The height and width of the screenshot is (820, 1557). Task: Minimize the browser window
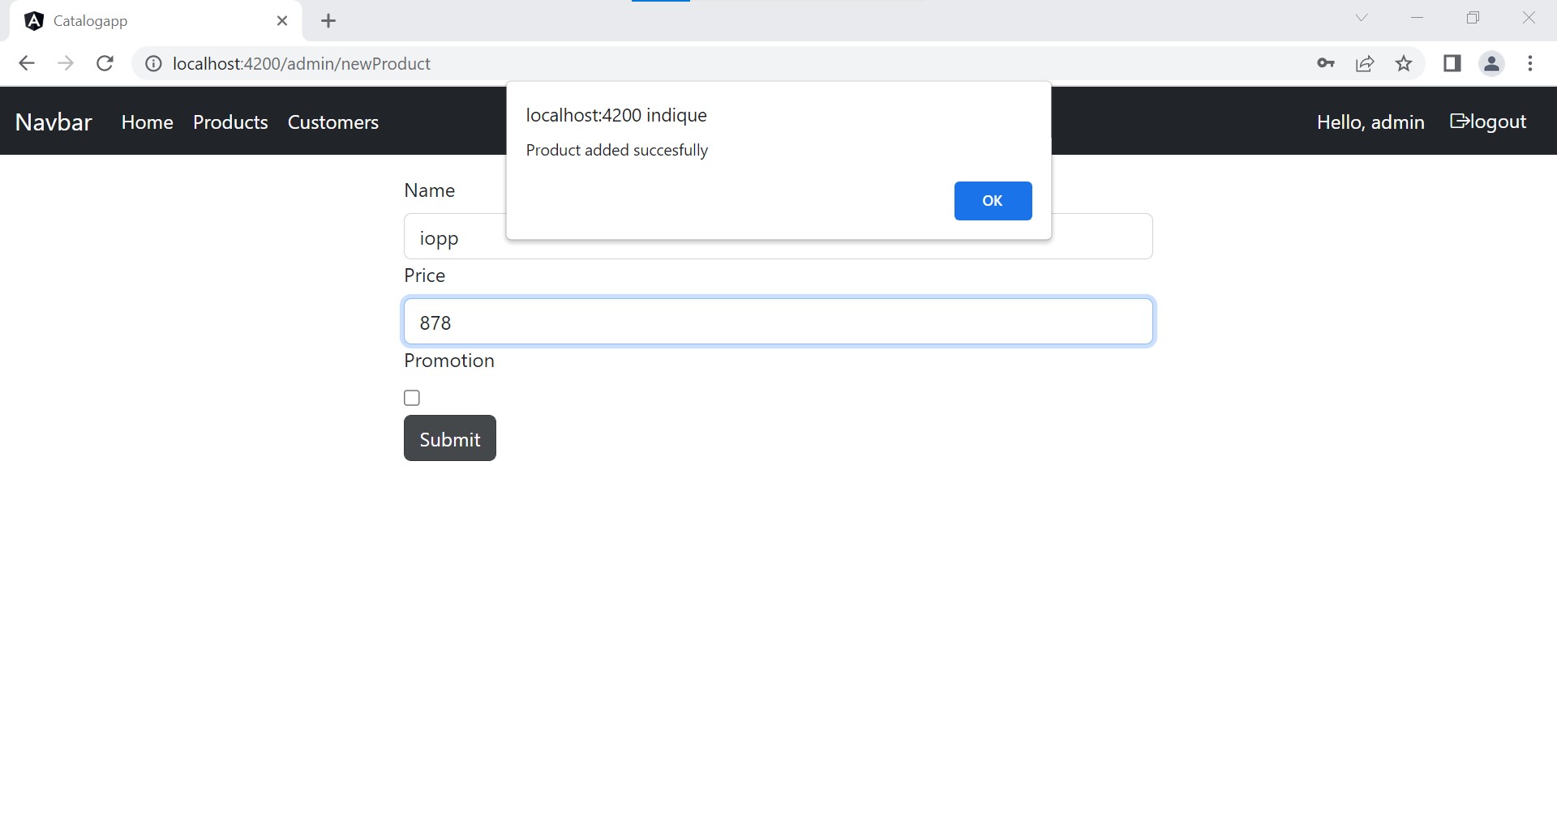pyautogui.click(x=1418, y=18)
